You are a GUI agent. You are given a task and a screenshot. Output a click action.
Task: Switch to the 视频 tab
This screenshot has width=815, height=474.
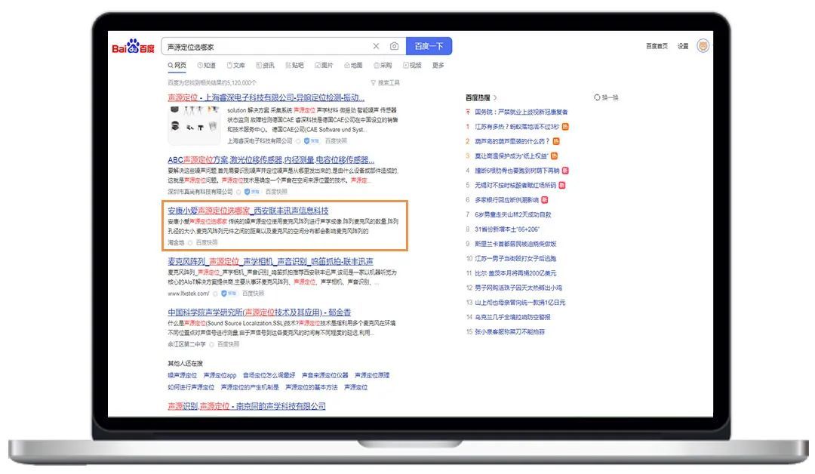pyautogui.click(x=412, y=66)
